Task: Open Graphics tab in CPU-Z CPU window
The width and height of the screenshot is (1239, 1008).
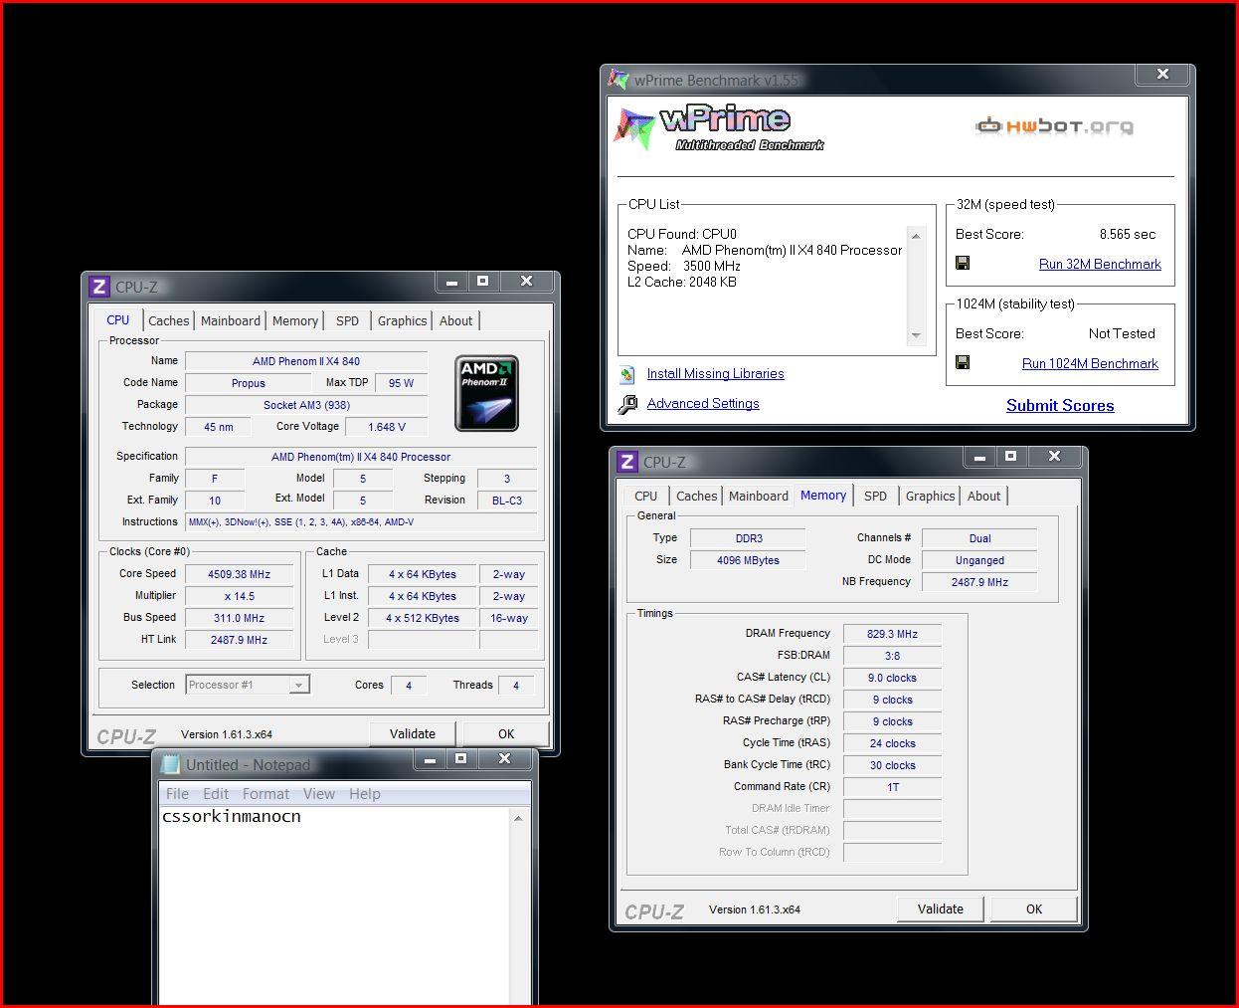Action: tap(402, 320)
